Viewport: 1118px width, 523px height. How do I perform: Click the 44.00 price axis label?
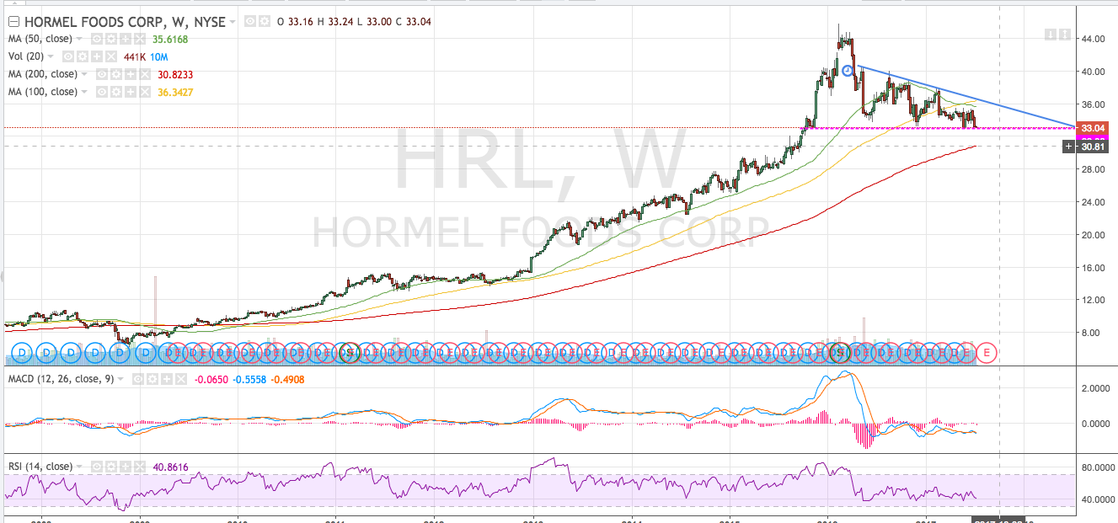pyautogui.click(x=1093, y=39)
